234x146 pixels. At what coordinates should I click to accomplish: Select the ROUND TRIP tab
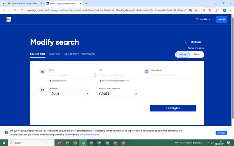point(38,54)
